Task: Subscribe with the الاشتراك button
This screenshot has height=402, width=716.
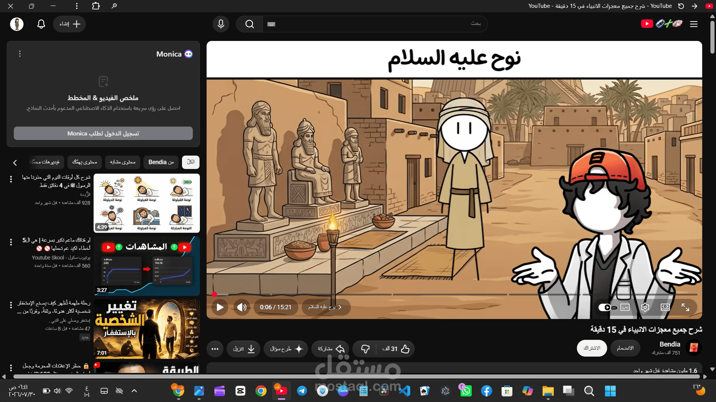Action: (592, 348)
